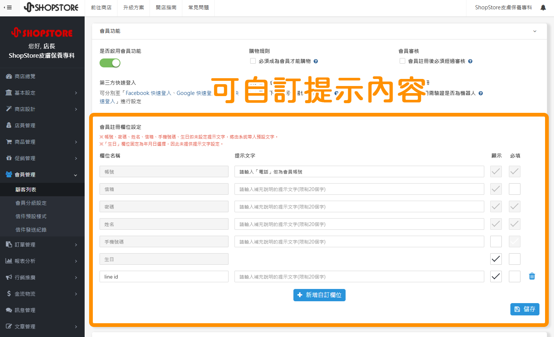Click the 基本設定 bank icon
The height and width of the screenshot is (337, 554).
9,93
